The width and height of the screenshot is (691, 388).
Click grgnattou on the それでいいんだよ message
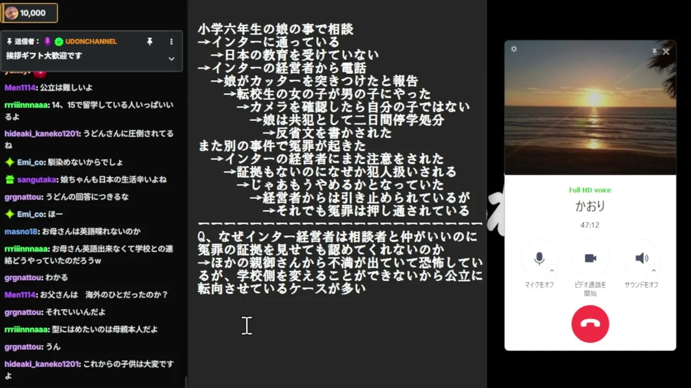pyautogui.click(x=23, y=312)
